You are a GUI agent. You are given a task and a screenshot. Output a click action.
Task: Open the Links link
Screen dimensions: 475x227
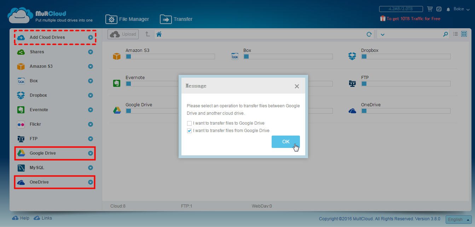point(43,218)
